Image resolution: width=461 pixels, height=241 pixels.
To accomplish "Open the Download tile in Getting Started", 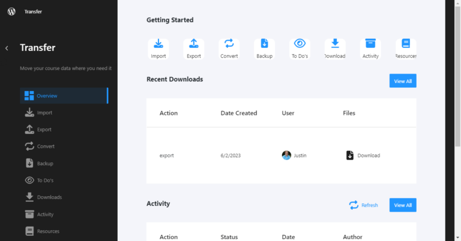I will tap(335, 49).
